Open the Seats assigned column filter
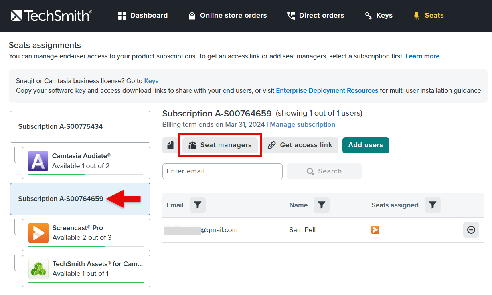492x295 pixels. click(432, 205)
